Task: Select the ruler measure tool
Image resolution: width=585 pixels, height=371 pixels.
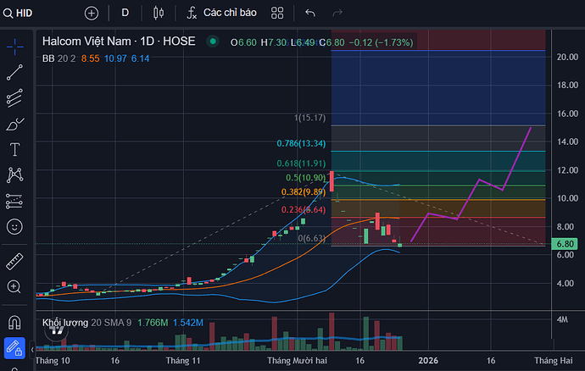Action: (14, 261)
